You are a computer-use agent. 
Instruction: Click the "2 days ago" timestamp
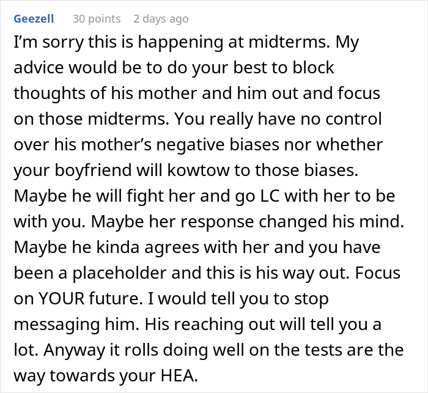tap(161, 19)
